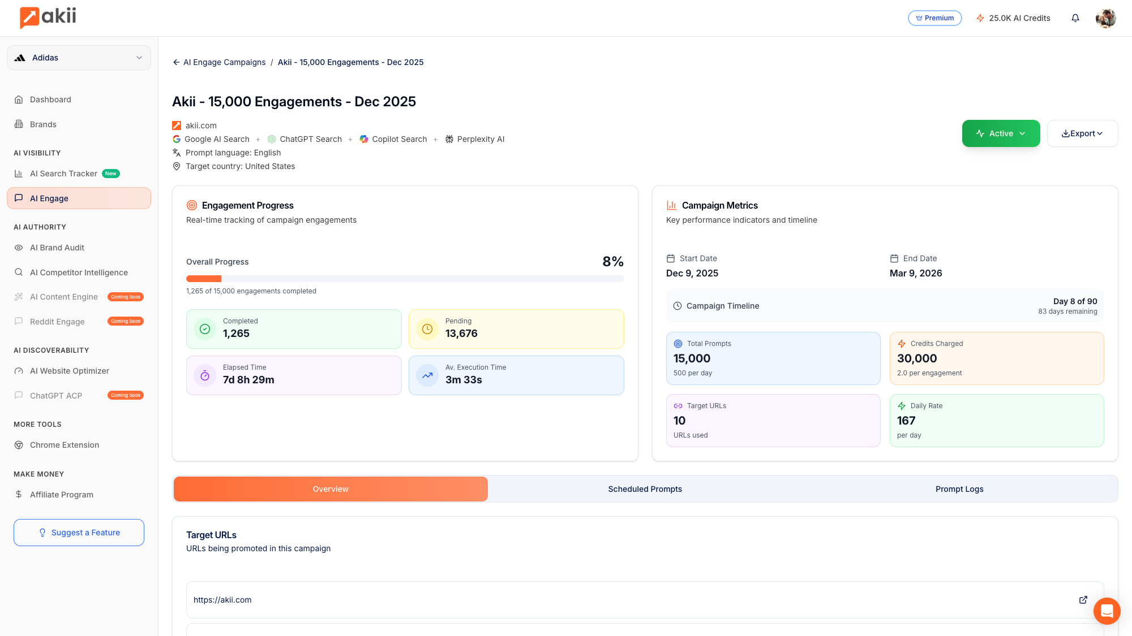
Task: Switch to the Scheduled Prompts tab
Action: 645,488
